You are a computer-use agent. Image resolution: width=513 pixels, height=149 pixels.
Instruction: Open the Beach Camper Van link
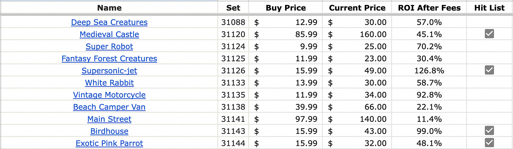pyautogui.click(x=109, y=107)
